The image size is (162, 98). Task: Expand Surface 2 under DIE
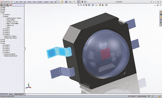click(3, 29)
